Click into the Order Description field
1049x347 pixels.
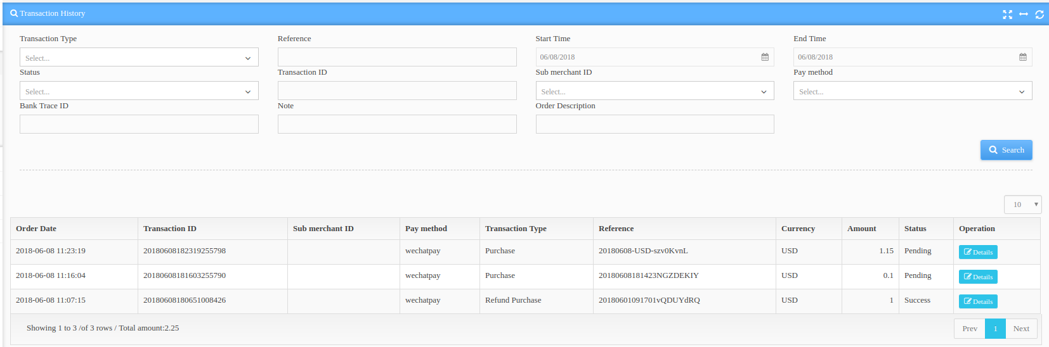(655, 124)
